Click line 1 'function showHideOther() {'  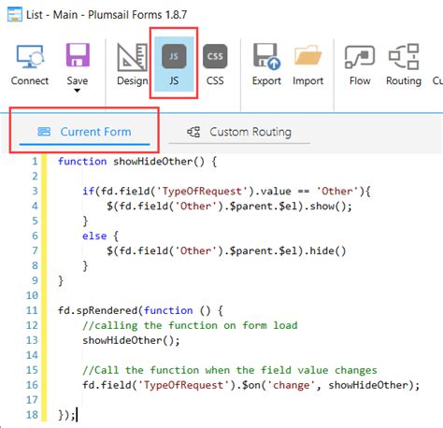click(137, 162)
